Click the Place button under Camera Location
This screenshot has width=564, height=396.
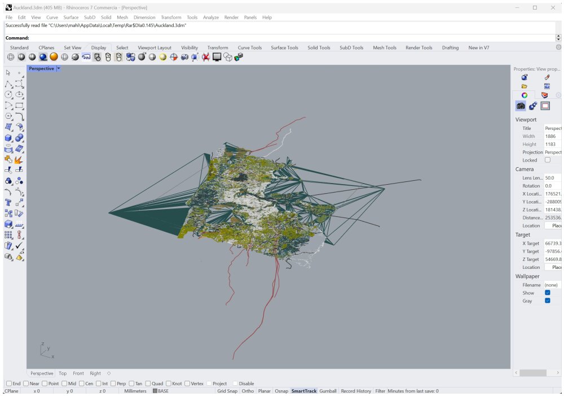tap(553, 225)
